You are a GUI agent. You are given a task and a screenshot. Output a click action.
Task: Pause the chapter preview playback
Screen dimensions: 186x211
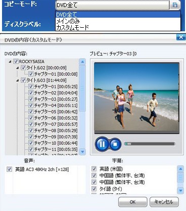102,144
